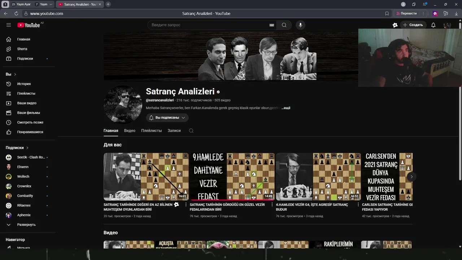Expand the Вы section chevron
This screenshot has height=260, width=462.
[x=15, y=74]
